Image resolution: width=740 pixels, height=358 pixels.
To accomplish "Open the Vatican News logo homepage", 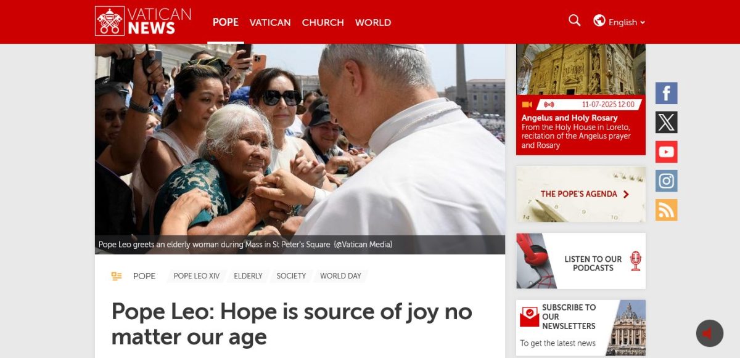I will 143,21.
